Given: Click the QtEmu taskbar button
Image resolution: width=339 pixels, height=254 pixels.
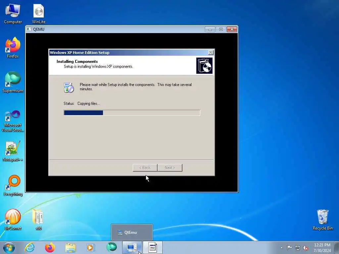Looking at the screenshot, I should [x=132, y=247].
